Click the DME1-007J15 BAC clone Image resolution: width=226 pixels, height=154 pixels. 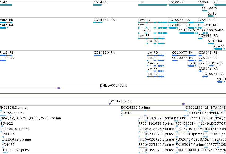pos(147,104)
